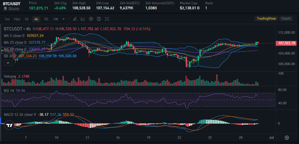This screenshot has height=144, width=299.
Task: Click the TradingView logo badge
Action: click(9, 125)
